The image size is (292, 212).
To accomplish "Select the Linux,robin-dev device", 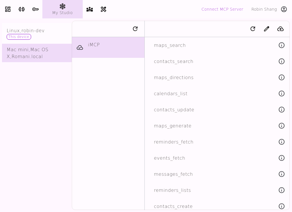I will [x=26, y=31].
